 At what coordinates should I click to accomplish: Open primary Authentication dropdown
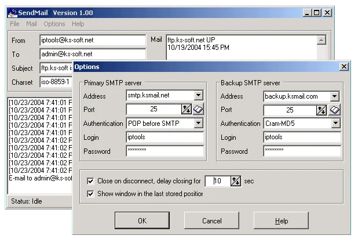point(198,123)
